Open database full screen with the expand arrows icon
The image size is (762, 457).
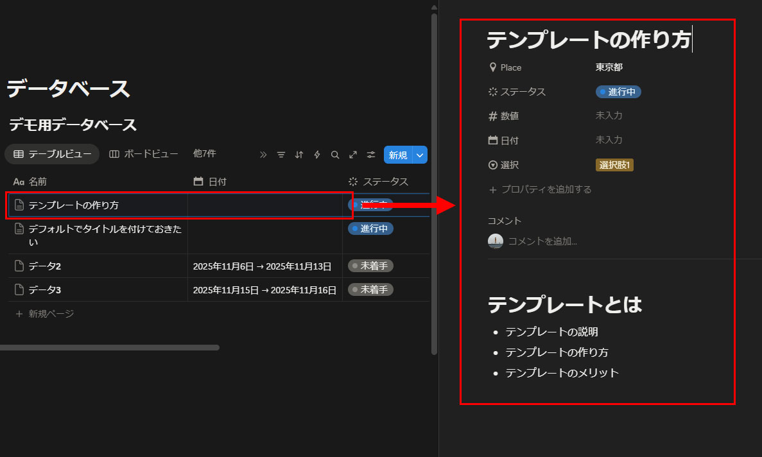pos(353,155)
